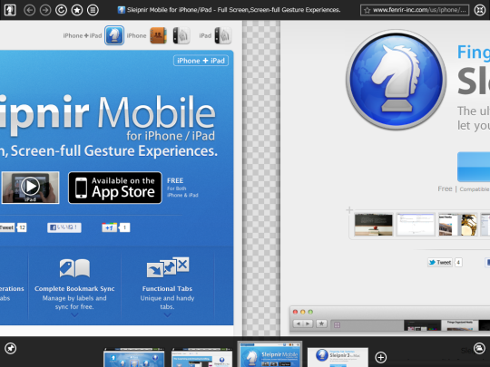490x367 pixels.
Task: Click the grid icon in the Mac browser screenshot
Action: (x=337, y=325)
